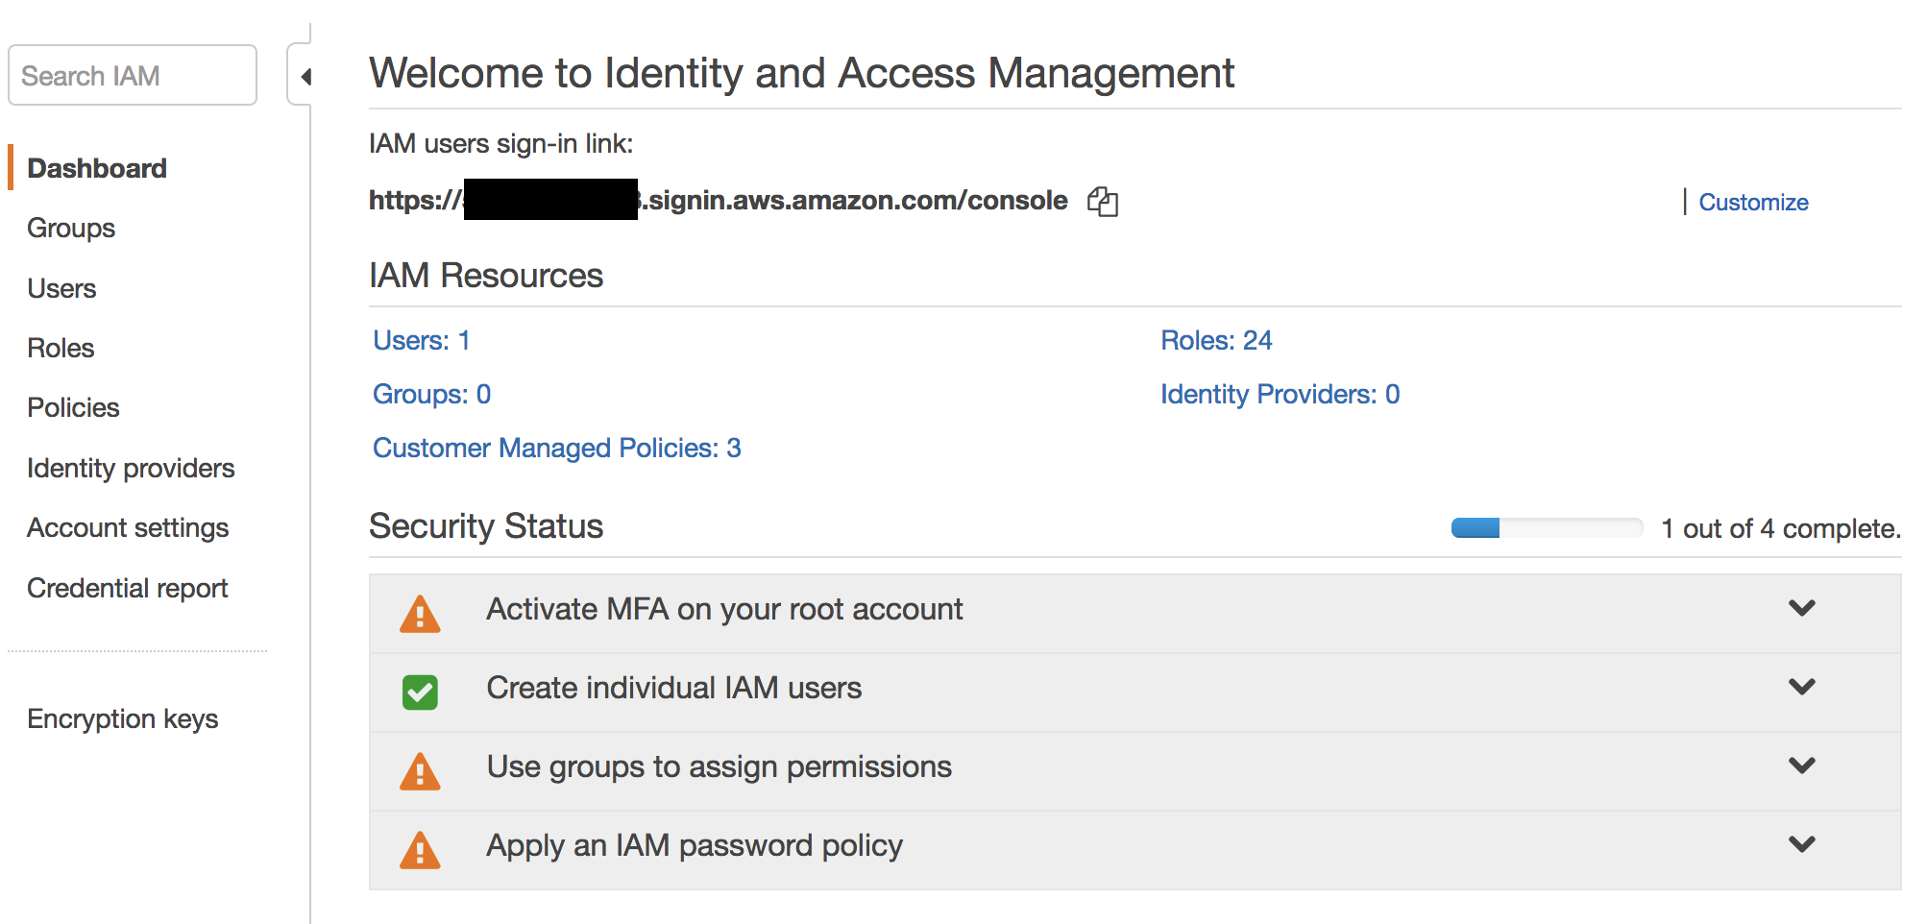
Task: Open the Groups: 0 resource link
Action: click(x=432, y=394)
